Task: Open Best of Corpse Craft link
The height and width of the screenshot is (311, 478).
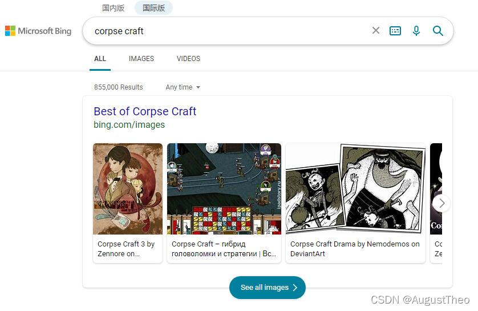Action: point(145,111)
